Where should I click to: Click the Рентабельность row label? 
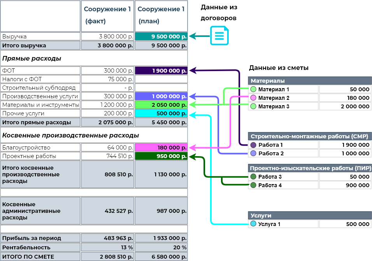coord(40,247)
